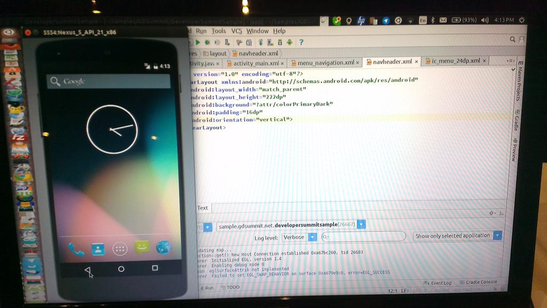The width and height of the screenshot is (547, 308).
Task: Click Search Everywhere magnifier in Android Studio
Action: click(512, 40)
